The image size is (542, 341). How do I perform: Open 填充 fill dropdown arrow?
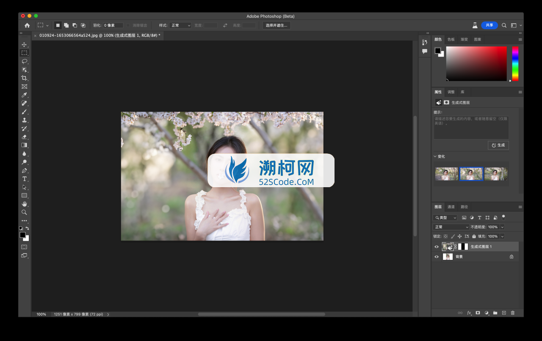click(x=502, y=237)
